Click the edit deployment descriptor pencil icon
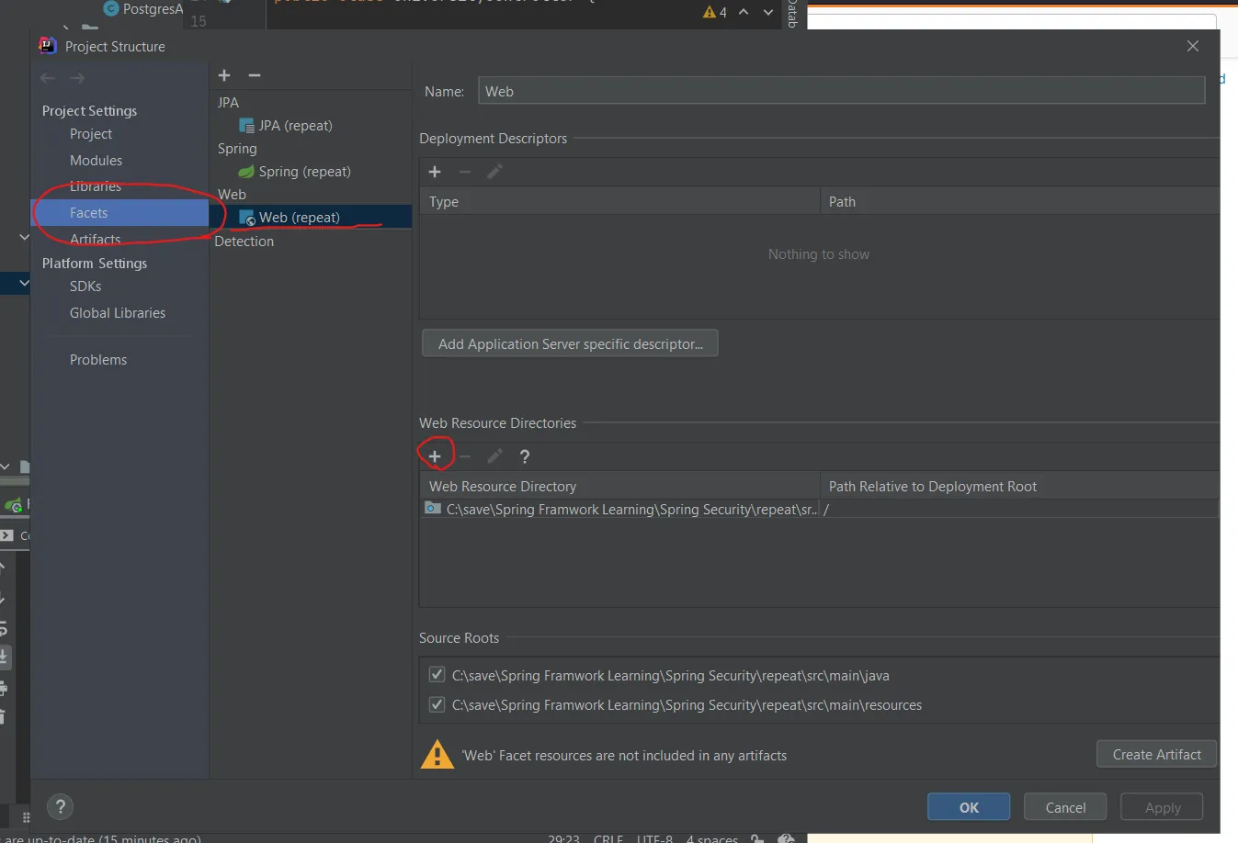Image resolution: width=1238 pixels, height=843 pixels. 494,172
